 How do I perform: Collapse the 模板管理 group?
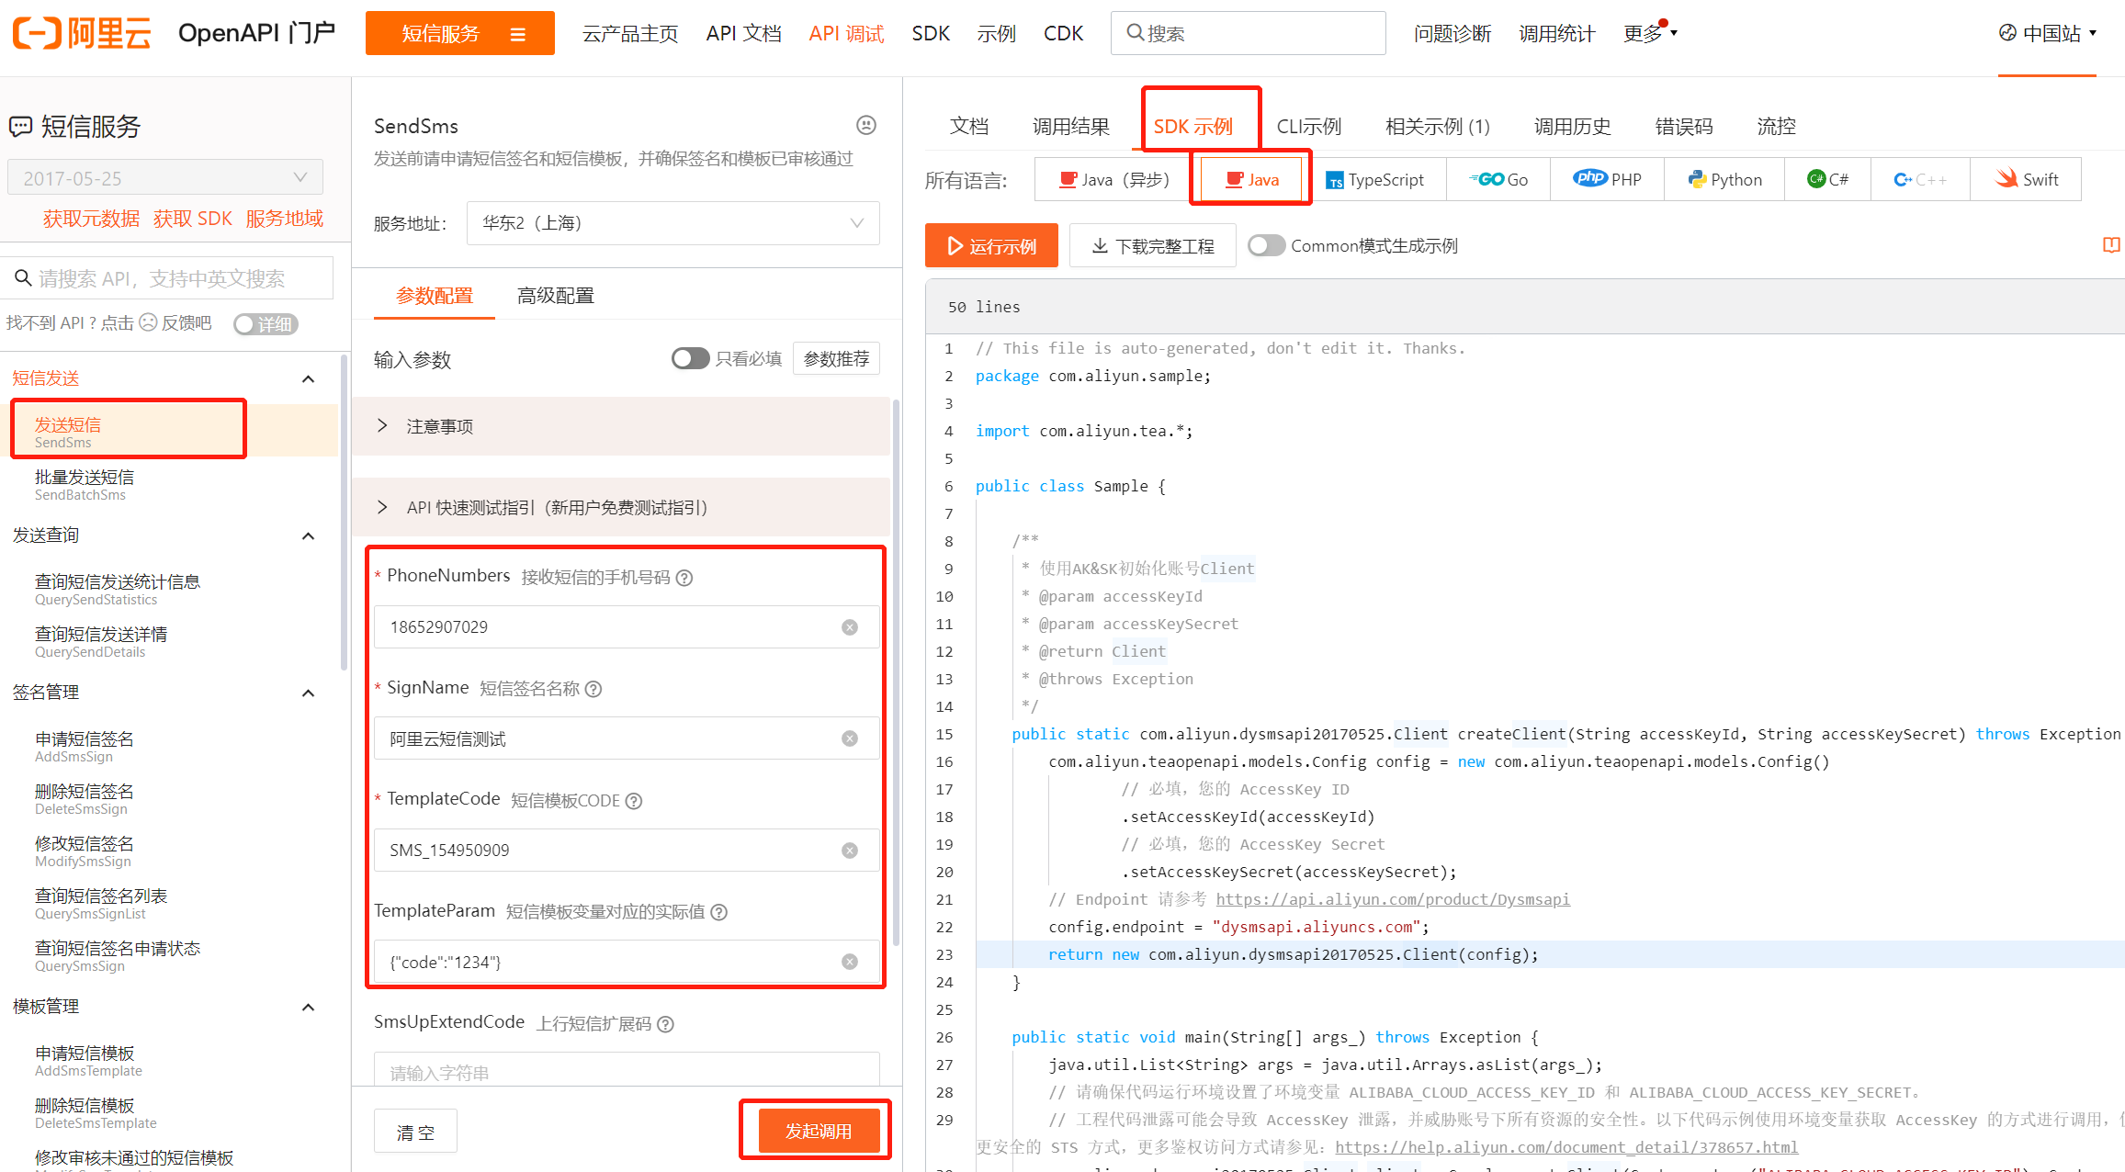(309, 1007)
